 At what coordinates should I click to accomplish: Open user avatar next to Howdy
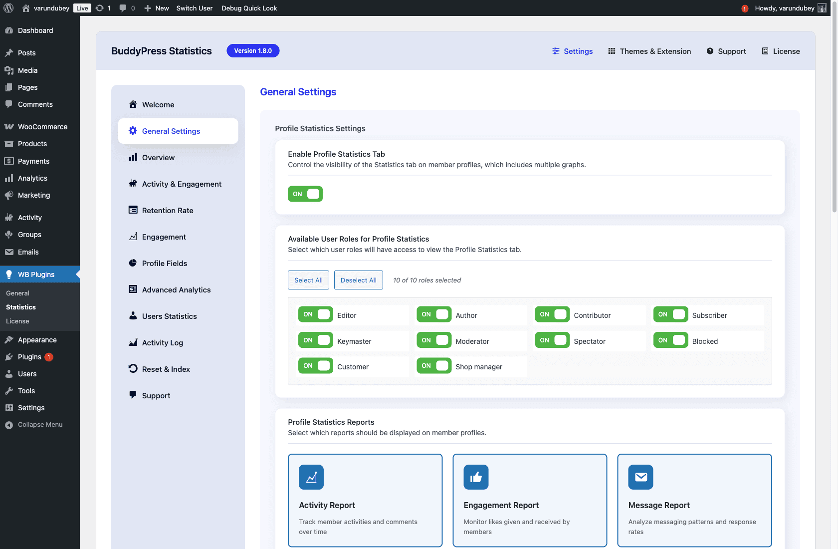pyautogui.click(x=822, y=8)
